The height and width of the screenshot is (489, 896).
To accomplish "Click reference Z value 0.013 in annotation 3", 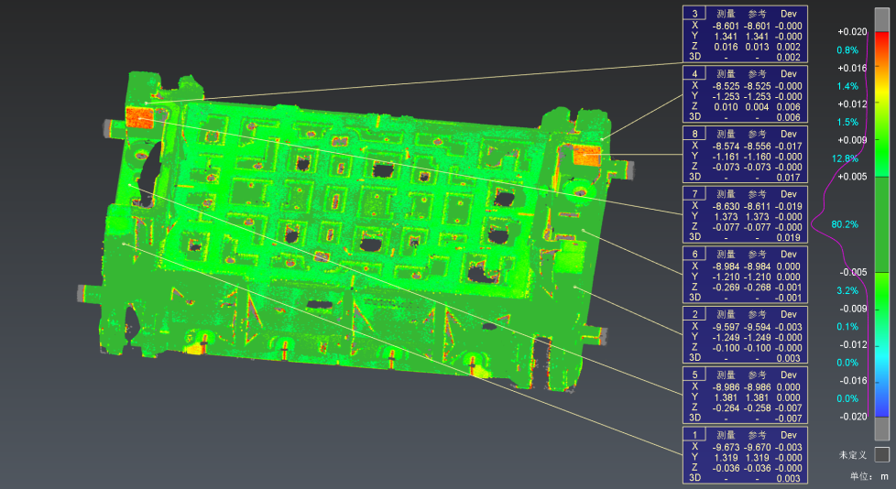I will pos(758,47).
